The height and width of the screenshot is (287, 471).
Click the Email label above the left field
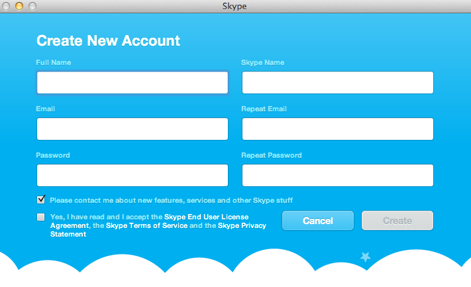point(45,109)
